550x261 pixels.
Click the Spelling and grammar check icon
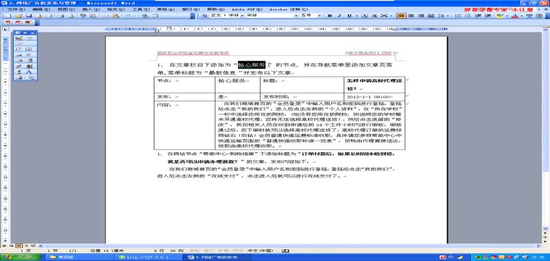tap(82, 16)
